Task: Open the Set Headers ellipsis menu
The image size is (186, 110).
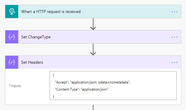Action: click(x=175, y=63)
